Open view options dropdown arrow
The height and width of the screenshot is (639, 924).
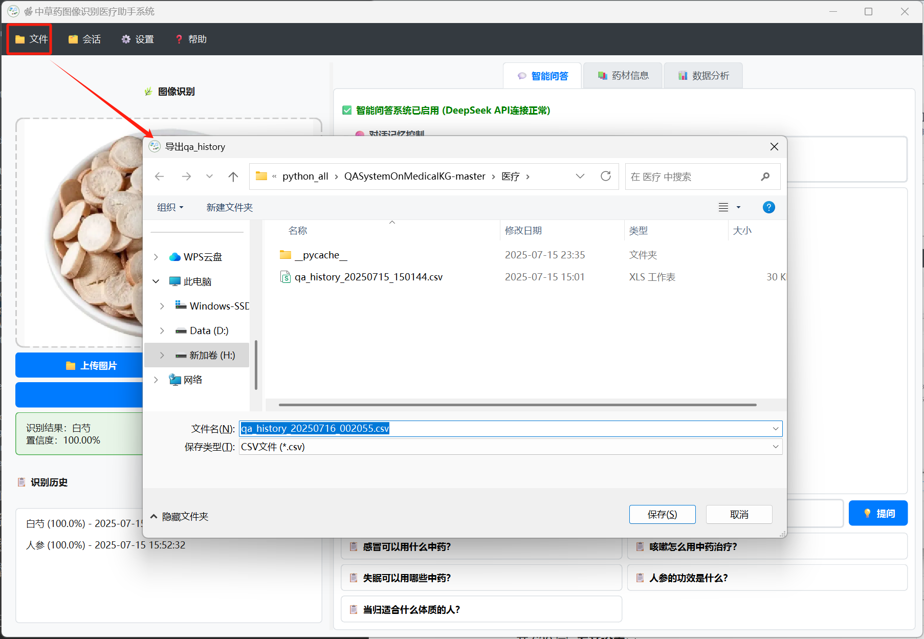point(738,207)
